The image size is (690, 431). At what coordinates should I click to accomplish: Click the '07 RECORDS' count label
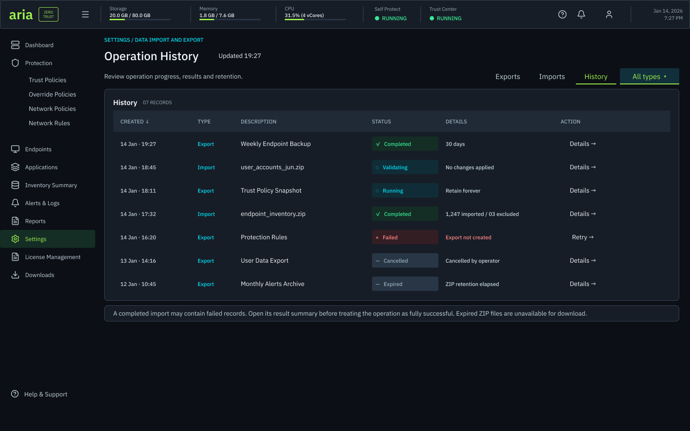click(x=157, y=103)
